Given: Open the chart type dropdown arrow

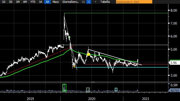Looking at the screenshot, I should point(96,2).
